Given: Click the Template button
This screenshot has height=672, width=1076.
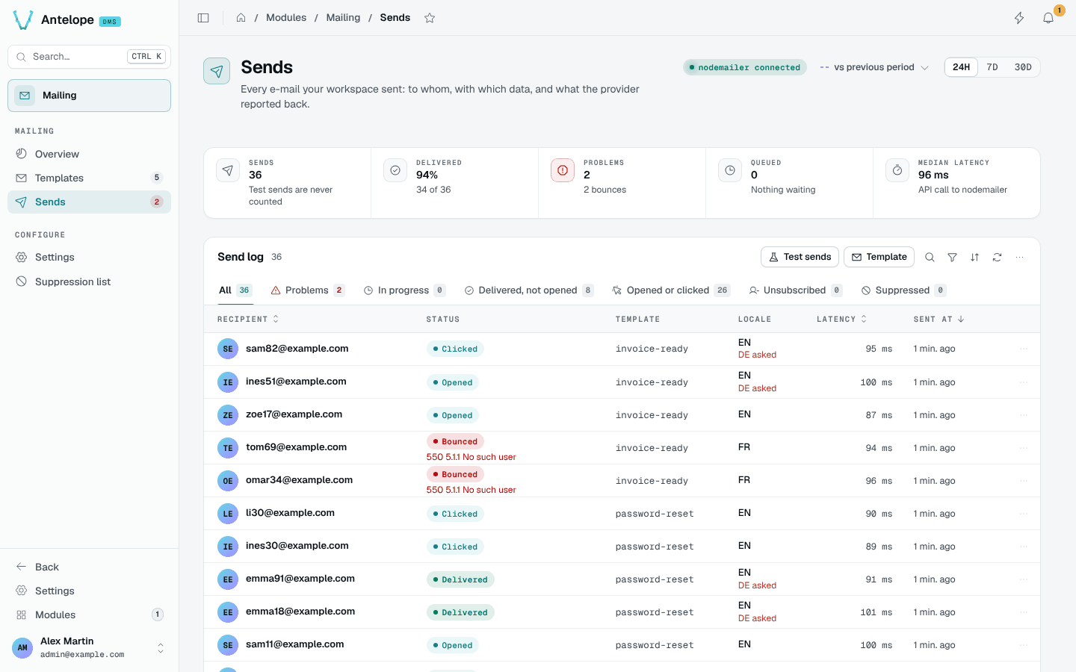Looking at the screenshot, I should [879, 257].
